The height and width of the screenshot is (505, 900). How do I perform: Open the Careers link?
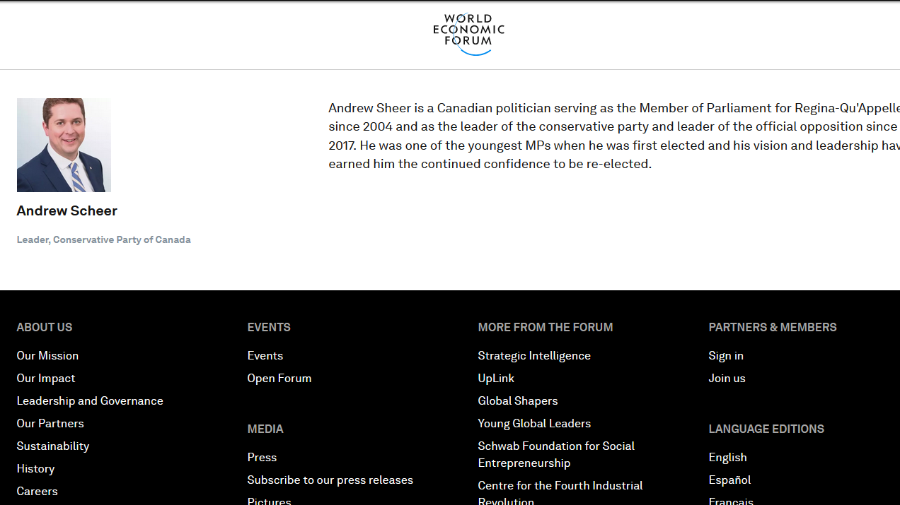(x=37, y=491)
